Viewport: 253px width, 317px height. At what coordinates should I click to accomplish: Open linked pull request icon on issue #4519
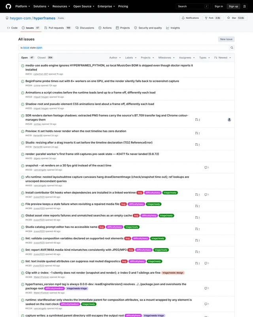[x=198, y=133]
